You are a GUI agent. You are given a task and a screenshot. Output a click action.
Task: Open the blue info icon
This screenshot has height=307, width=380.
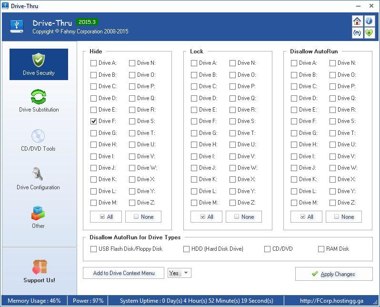tap(369, 21)
